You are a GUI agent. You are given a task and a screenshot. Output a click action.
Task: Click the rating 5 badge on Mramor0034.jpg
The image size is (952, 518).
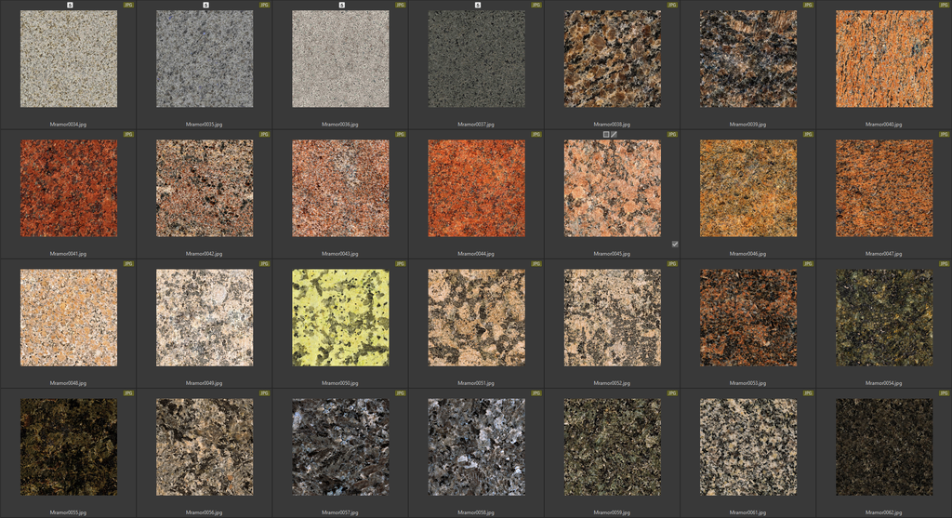(70, 5)
